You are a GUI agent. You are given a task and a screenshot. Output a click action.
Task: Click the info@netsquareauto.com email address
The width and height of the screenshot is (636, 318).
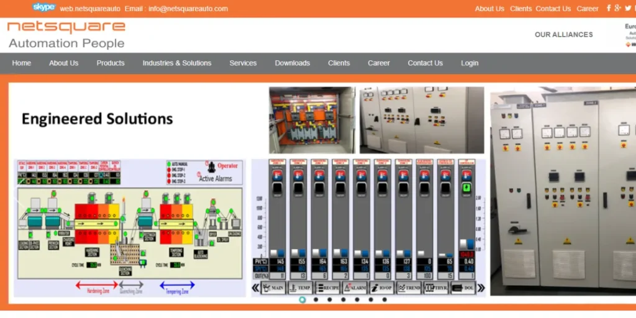click(x=188, y=9)
